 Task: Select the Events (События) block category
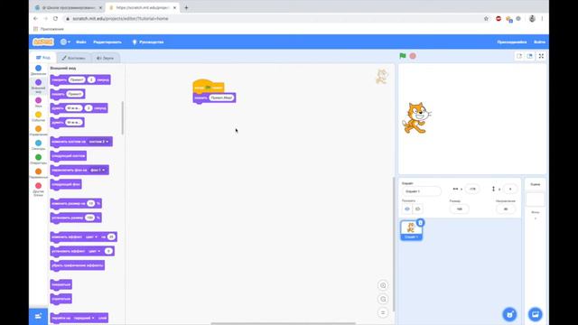pos(38,116)
